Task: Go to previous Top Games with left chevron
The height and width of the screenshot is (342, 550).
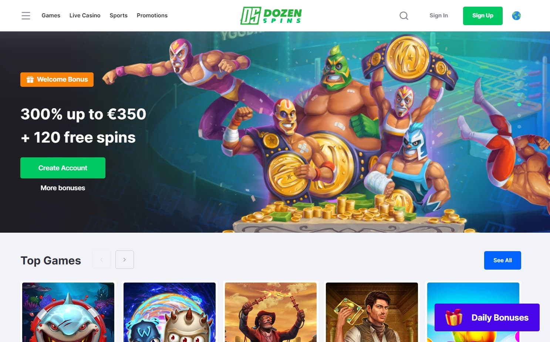Action: [x=101, y=260]
